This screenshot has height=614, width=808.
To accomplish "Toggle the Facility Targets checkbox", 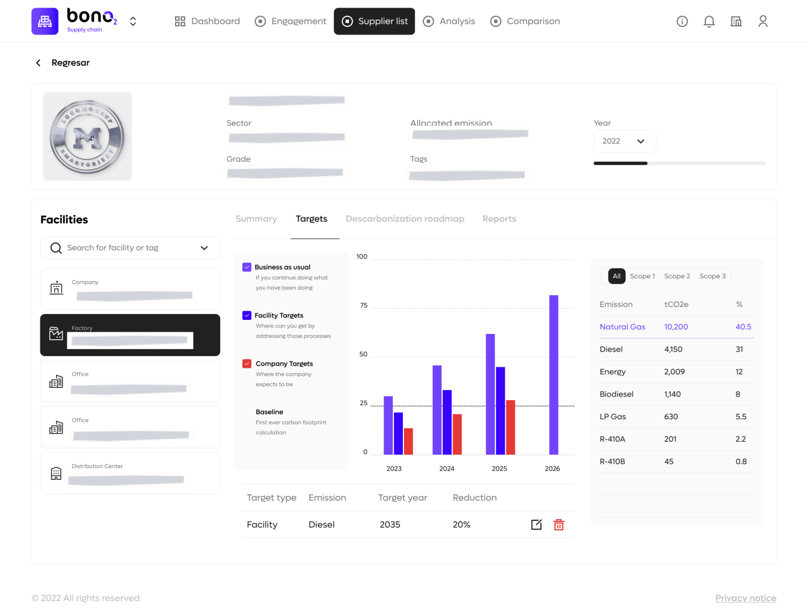I will point(247,315).
